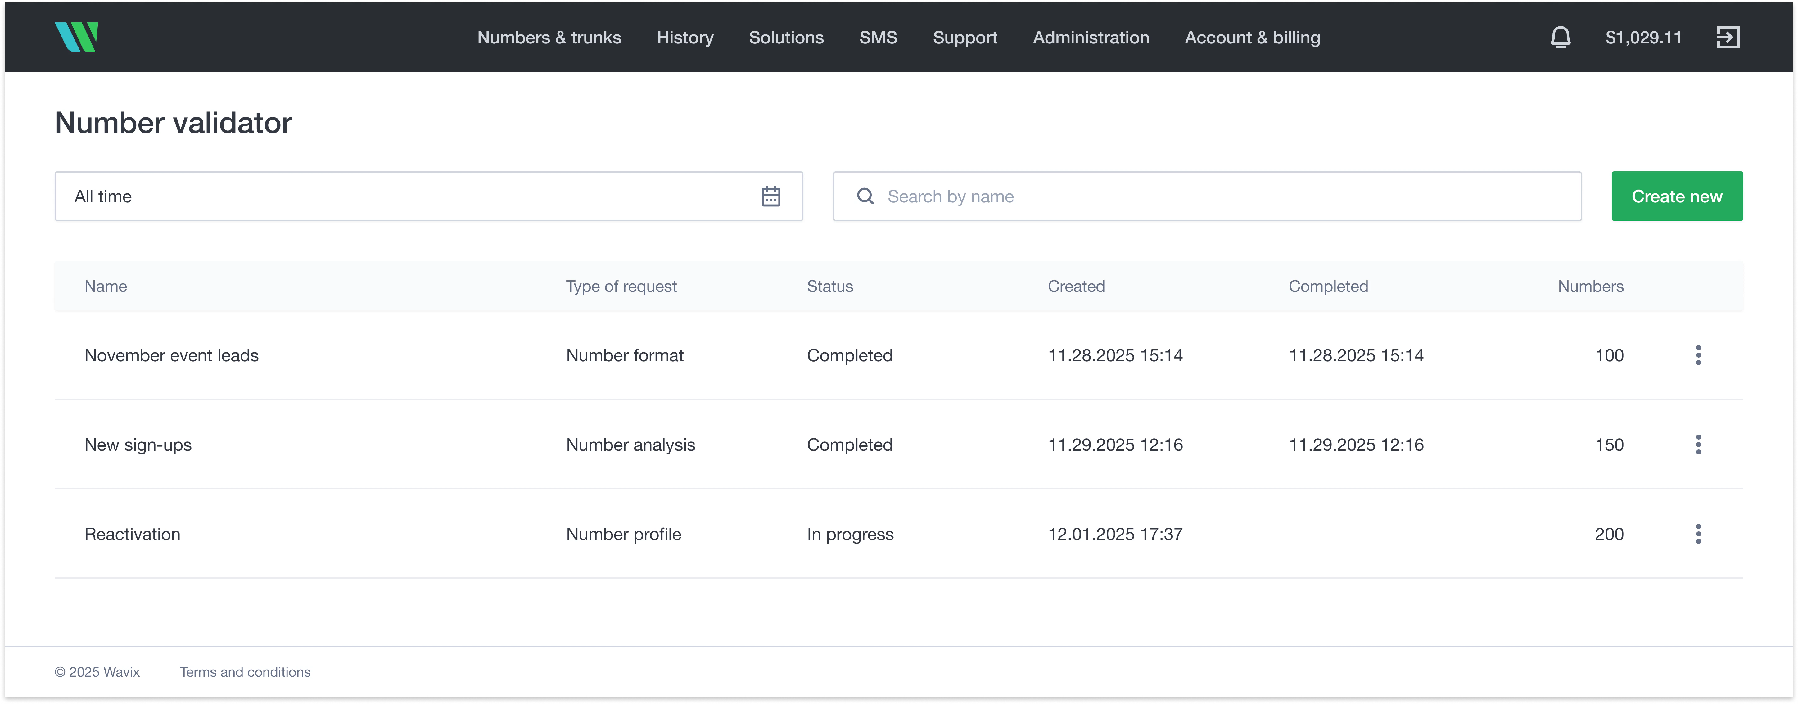Click the search magnifier icon
Viewport: 1798px width, 704px height.
tap(865, 196)
